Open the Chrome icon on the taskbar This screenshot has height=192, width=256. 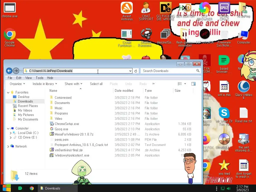(x=32, y=188)
